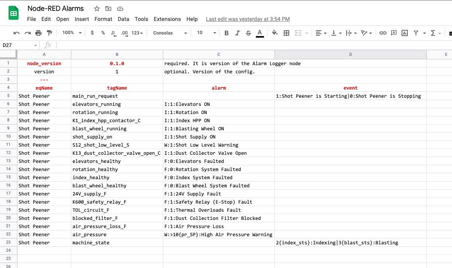Open the Insert menu
The height and width of the screenshot is (268, 452).
[81, 19]
